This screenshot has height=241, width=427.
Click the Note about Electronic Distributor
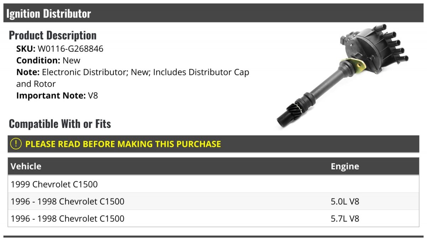tap(133, 78)
